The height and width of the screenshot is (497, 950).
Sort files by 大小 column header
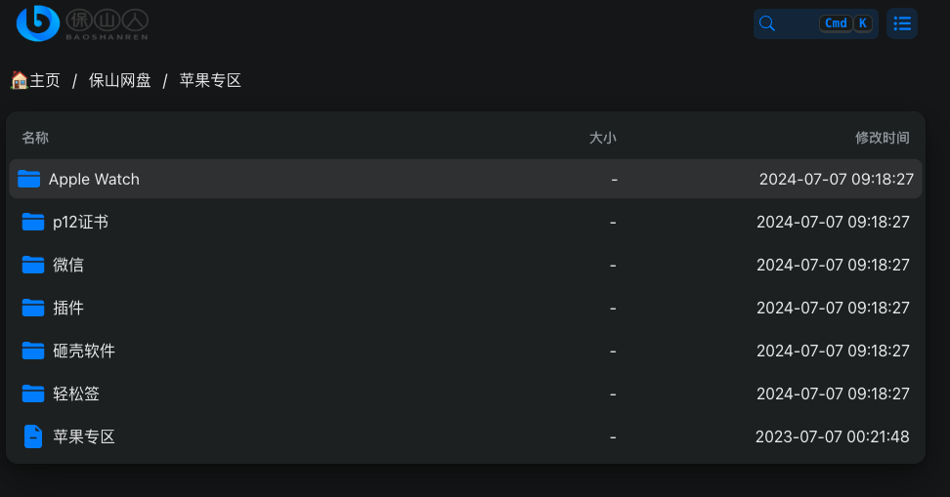point(602,138)
